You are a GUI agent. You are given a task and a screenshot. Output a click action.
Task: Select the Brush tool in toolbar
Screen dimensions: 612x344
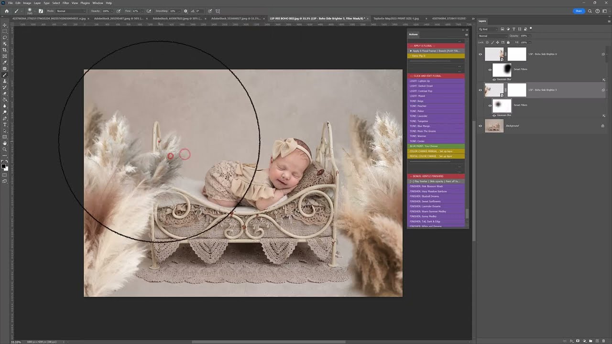pyautogui.click(x=5, y=75)
